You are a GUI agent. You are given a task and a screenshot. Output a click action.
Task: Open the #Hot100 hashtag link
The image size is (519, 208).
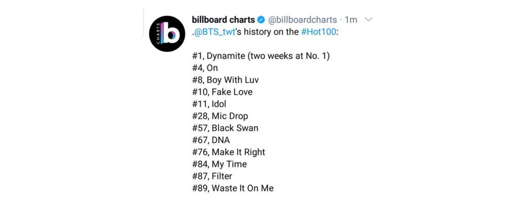[x=318, y=33]
